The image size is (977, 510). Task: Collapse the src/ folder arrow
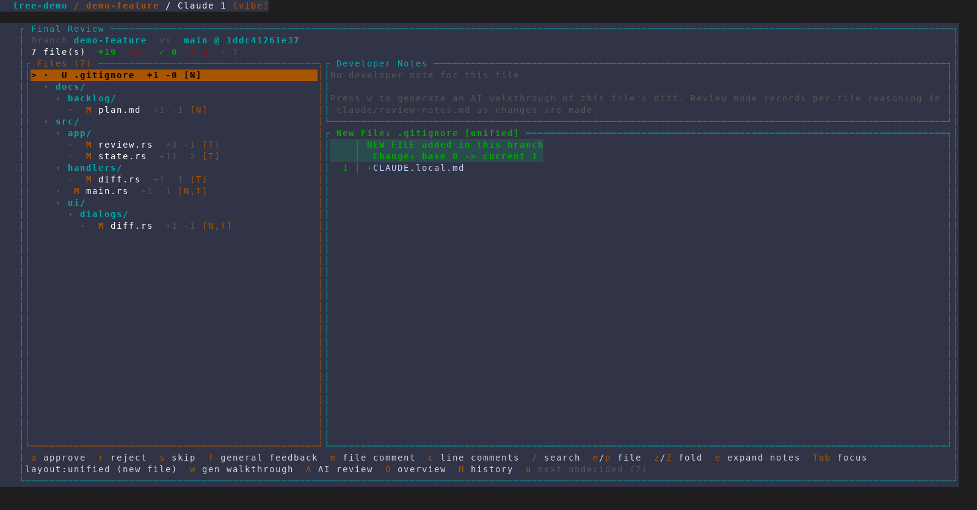pos(46,121)
